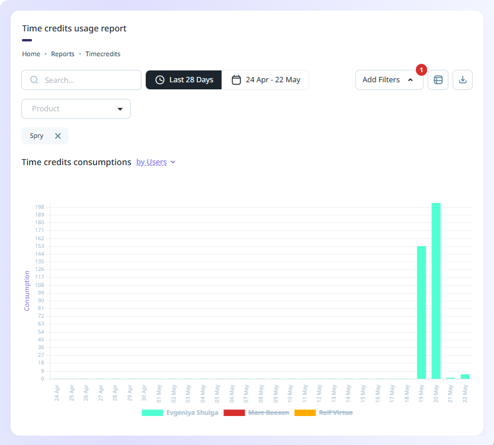Expand the by Users grouping dropdown
The image size is (494, 445).
tap(156, 162)
